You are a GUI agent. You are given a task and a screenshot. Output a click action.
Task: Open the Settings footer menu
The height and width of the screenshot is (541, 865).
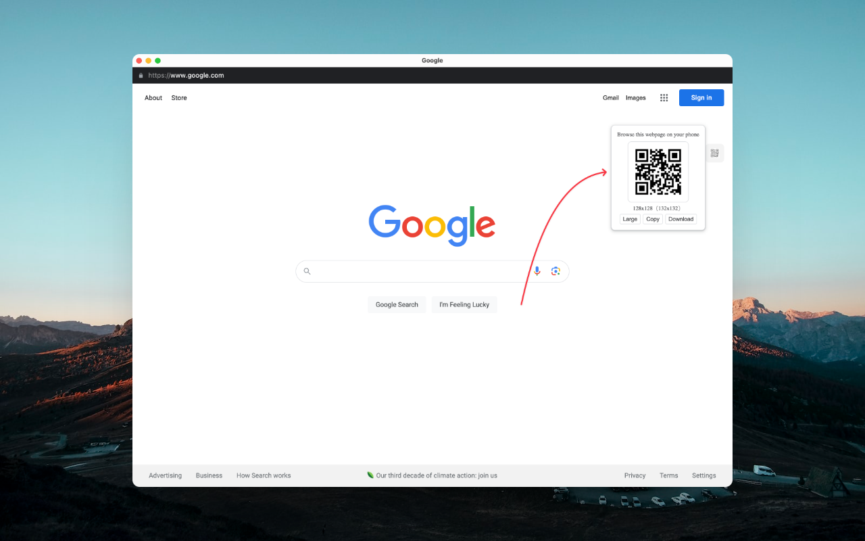coord(703,475)
